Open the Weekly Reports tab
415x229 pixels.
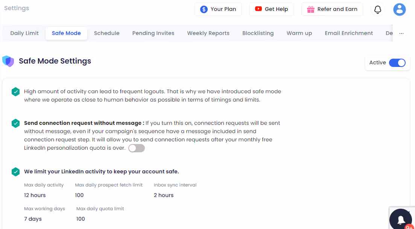point(208,33)
